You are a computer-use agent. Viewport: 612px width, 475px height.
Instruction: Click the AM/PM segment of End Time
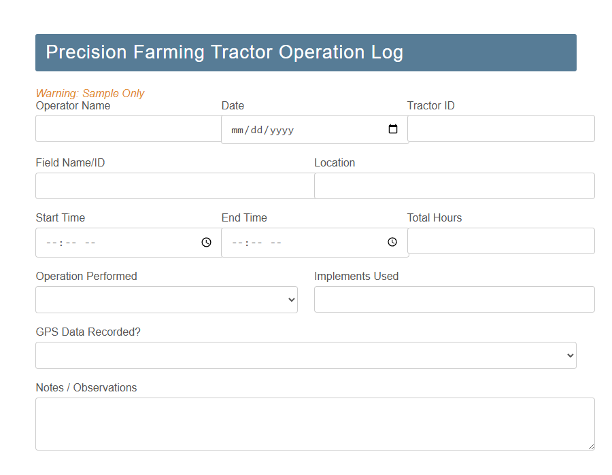point(279,241)
